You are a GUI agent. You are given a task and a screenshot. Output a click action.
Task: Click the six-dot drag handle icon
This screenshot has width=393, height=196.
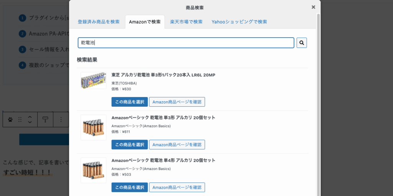point(20,120)
